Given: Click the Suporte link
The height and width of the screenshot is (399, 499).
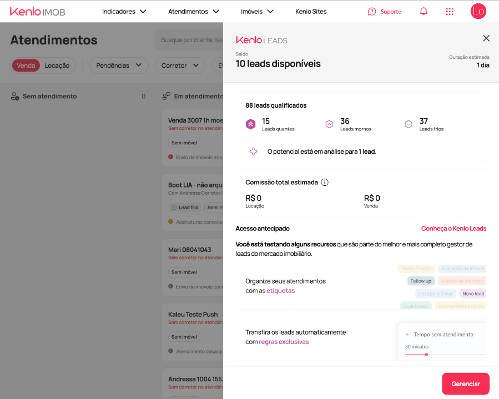Looking at the screenshot, I should pos(391,12).
